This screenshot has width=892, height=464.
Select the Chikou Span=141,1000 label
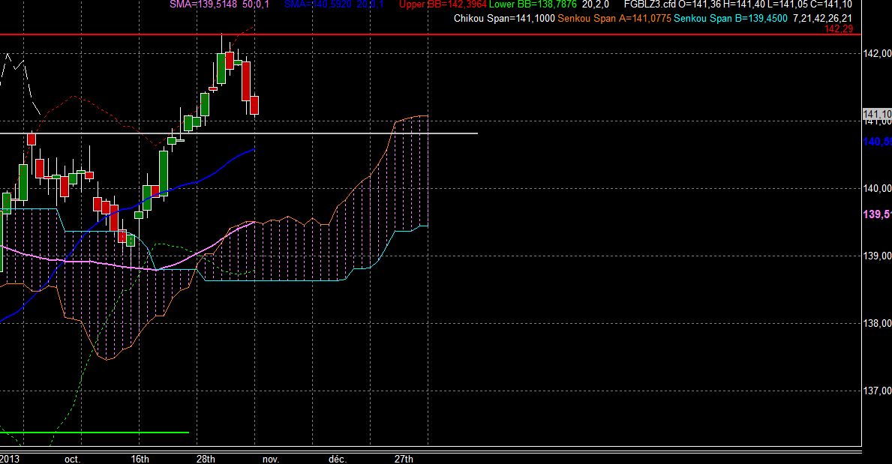504,18
